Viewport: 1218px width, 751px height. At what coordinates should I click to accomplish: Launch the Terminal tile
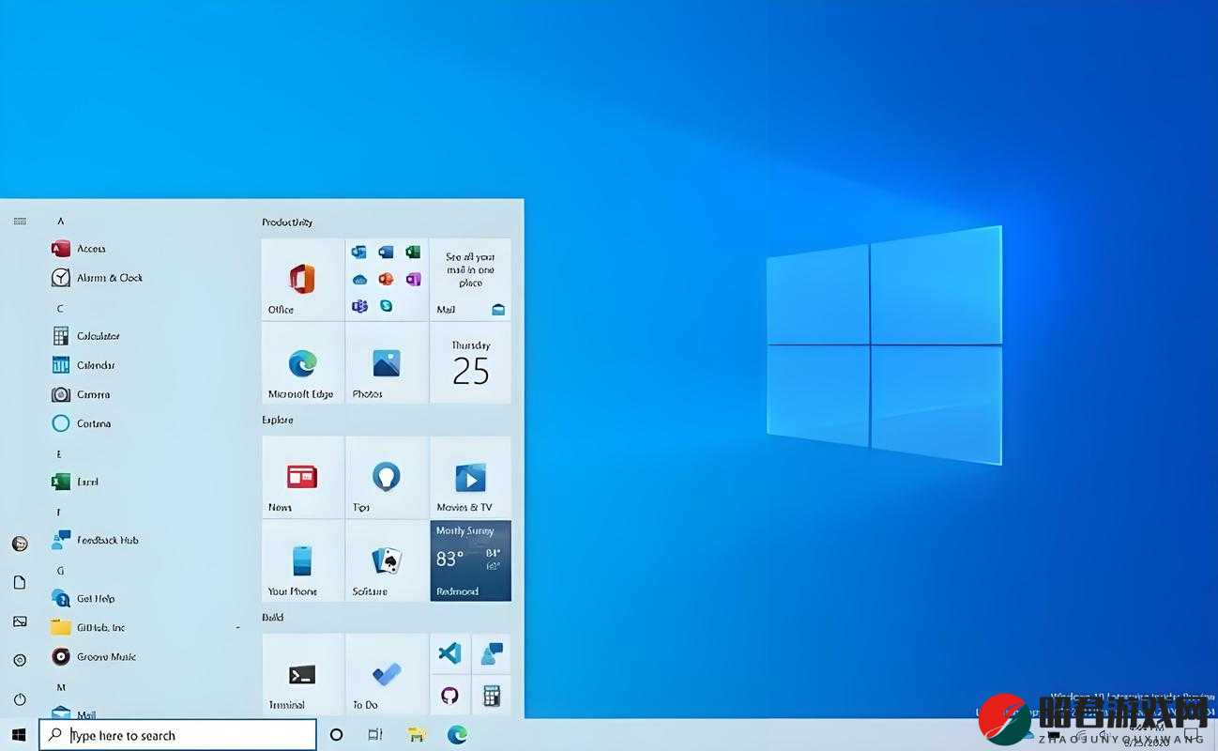[x=302, y=674]
